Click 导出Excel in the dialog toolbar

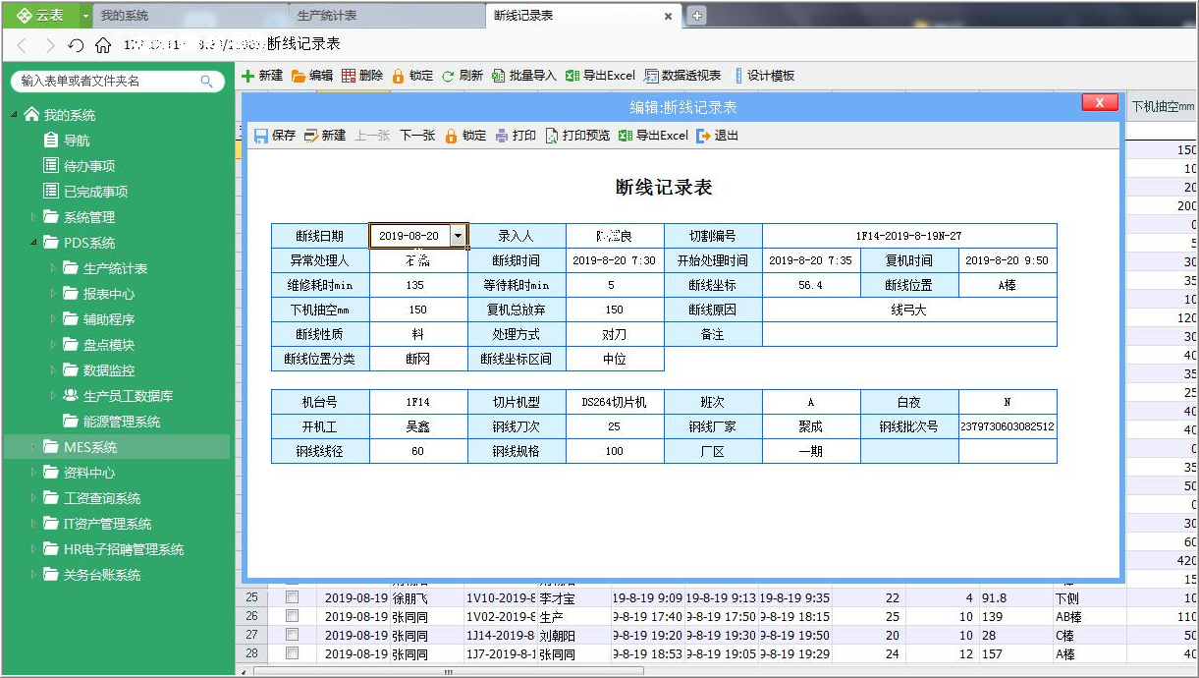[x=653, y=136]
